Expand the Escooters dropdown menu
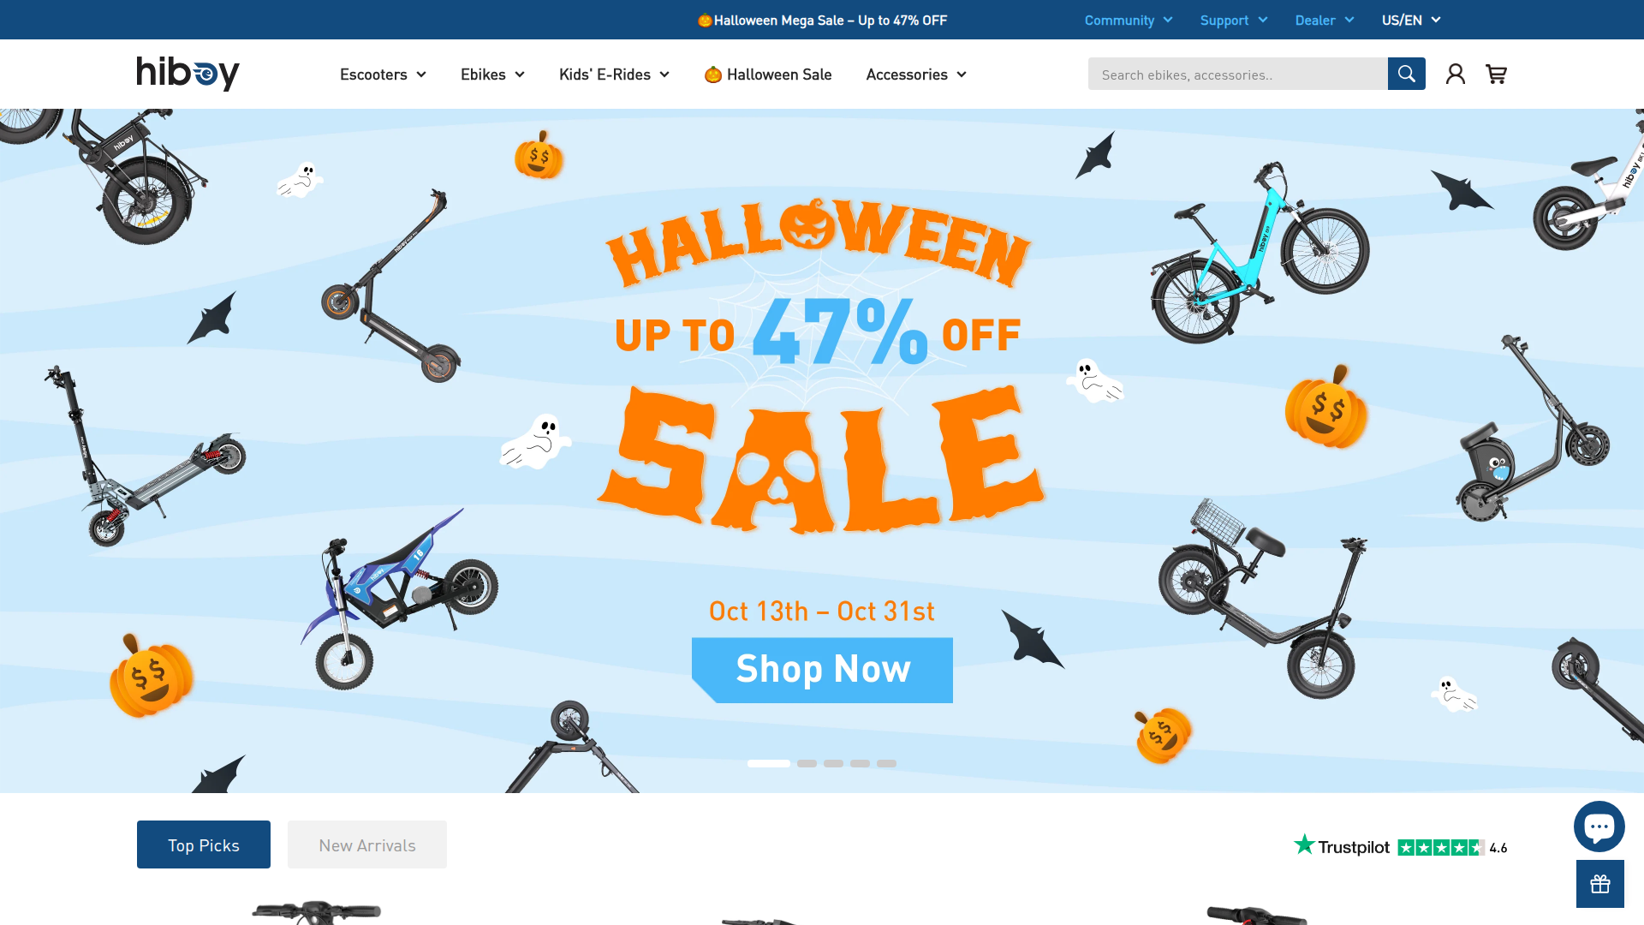The height and width of the screenshot is (925, 1644). point(383,75)
